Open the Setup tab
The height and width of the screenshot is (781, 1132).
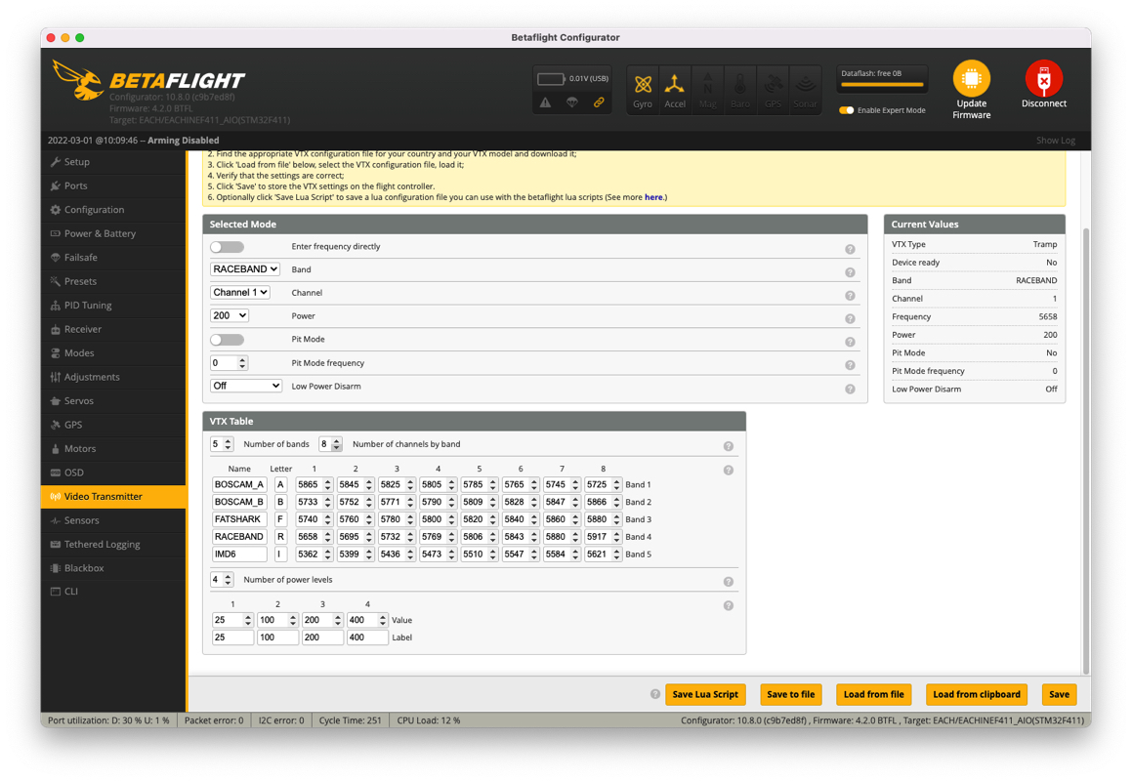(x=113, y=162)
